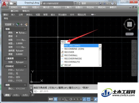Select RECOVERALL command suggestion
The image size is (139, 103).
(80, 55)
